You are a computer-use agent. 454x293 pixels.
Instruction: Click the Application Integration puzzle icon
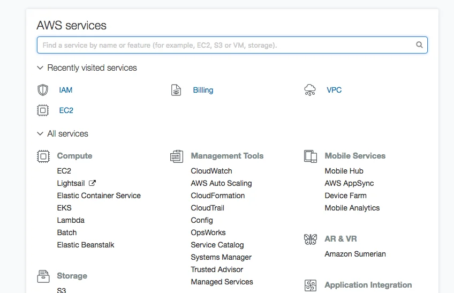tap(311, 285)
